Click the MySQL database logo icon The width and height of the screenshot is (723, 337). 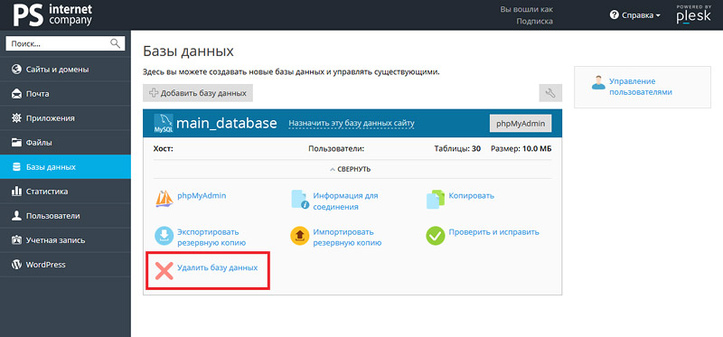[164, 124]
